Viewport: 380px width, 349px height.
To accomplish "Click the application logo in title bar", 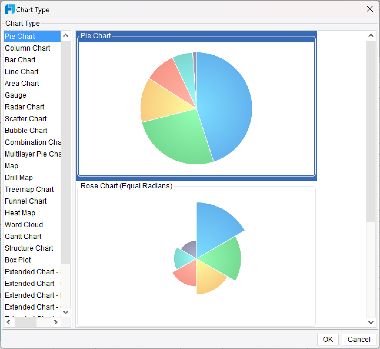I will [x=10, y=9].
